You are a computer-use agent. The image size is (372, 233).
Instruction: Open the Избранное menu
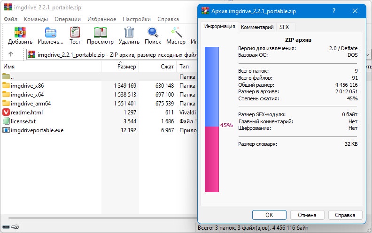tap(102, 19)
